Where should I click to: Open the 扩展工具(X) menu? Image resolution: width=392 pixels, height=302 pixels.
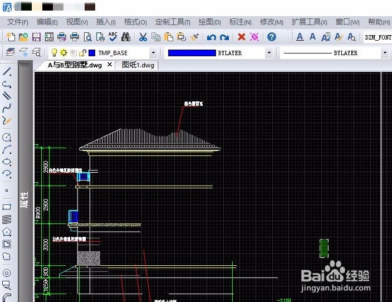coord(309,22)
